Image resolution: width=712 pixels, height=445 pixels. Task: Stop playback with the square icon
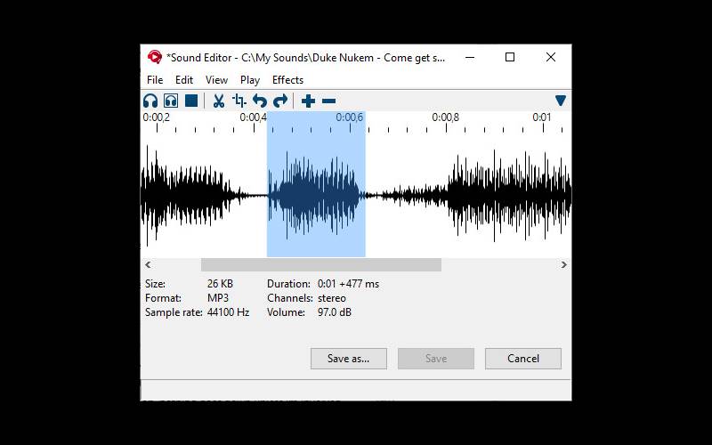191,101
